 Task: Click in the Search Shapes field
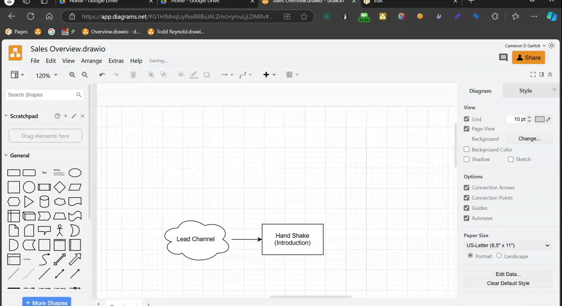(x=40, y=95)
